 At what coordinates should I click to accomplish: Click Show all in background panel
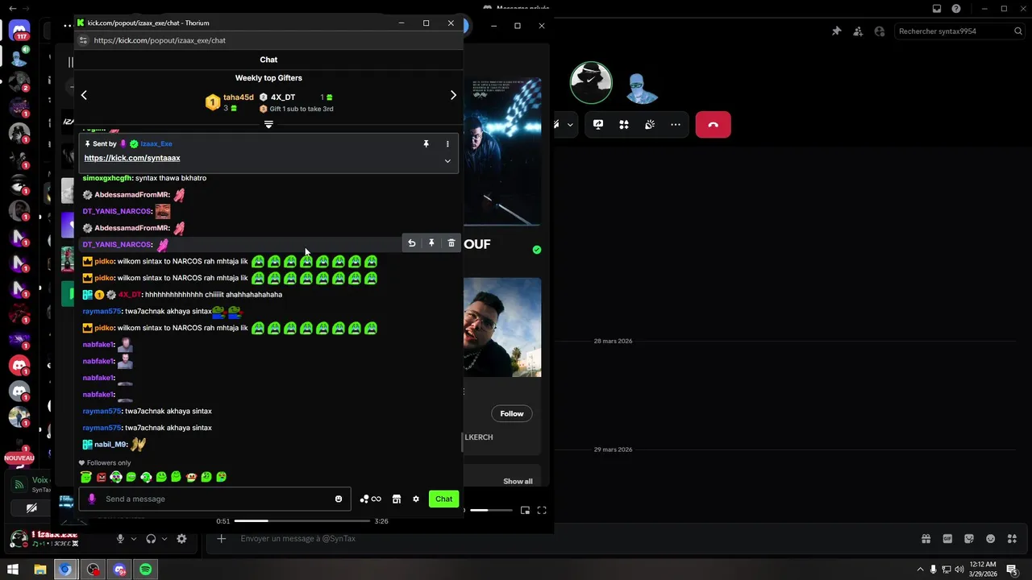(518, 482)
